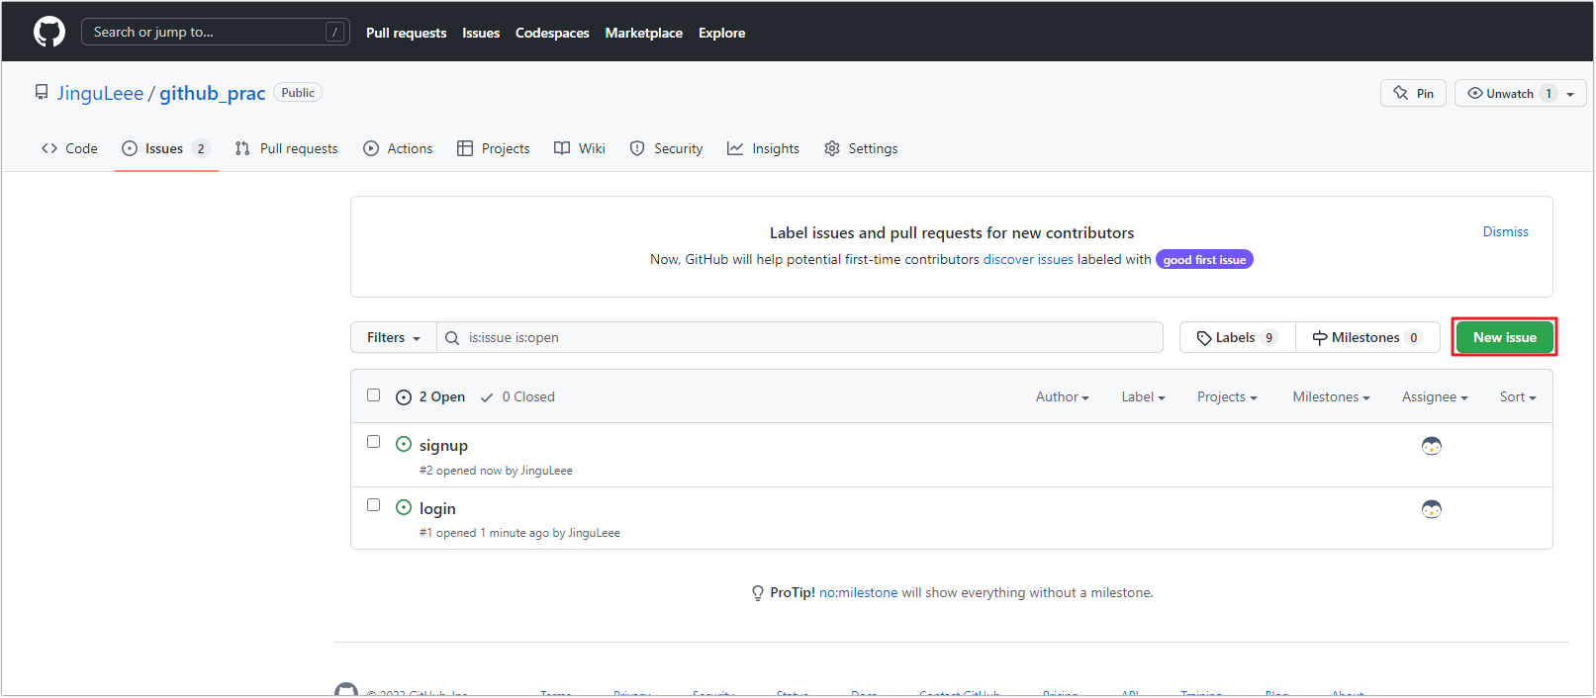This screenshot has height=698, width=1596.
Task: Open the Author filter dropdown
Action: coord(1062,396)
